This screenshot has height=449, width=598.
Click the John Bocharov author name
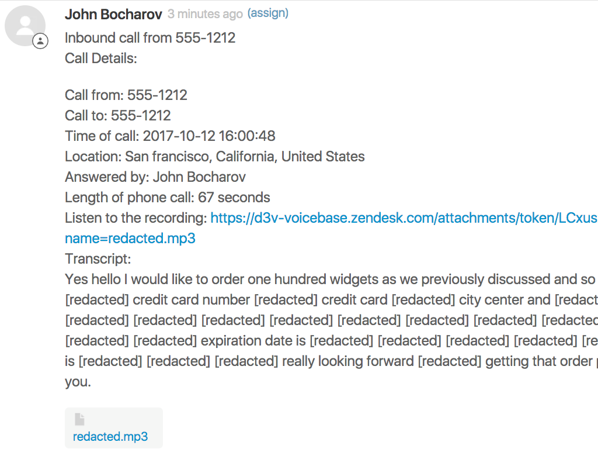[113, 14]
